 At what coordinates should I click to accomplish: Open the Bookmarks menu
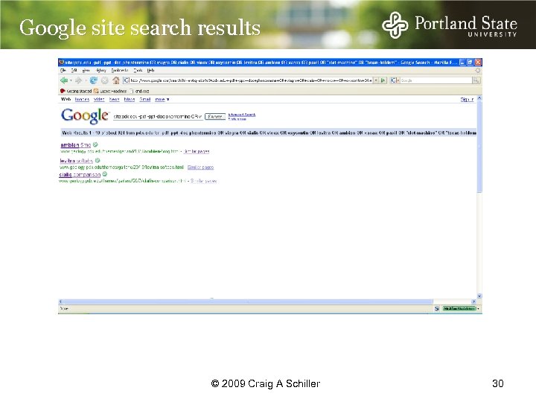[120, 71]
